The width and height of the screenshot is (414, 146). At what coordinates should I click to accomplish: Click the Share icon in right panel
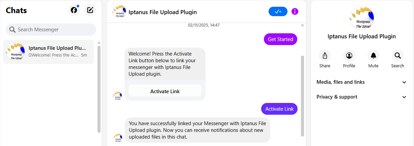click(325, 56)
